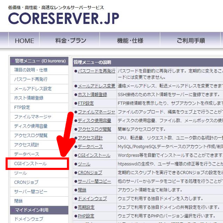Click the CGIインストール table link
This screenshot has width=223, height=223.
[94, 155]
